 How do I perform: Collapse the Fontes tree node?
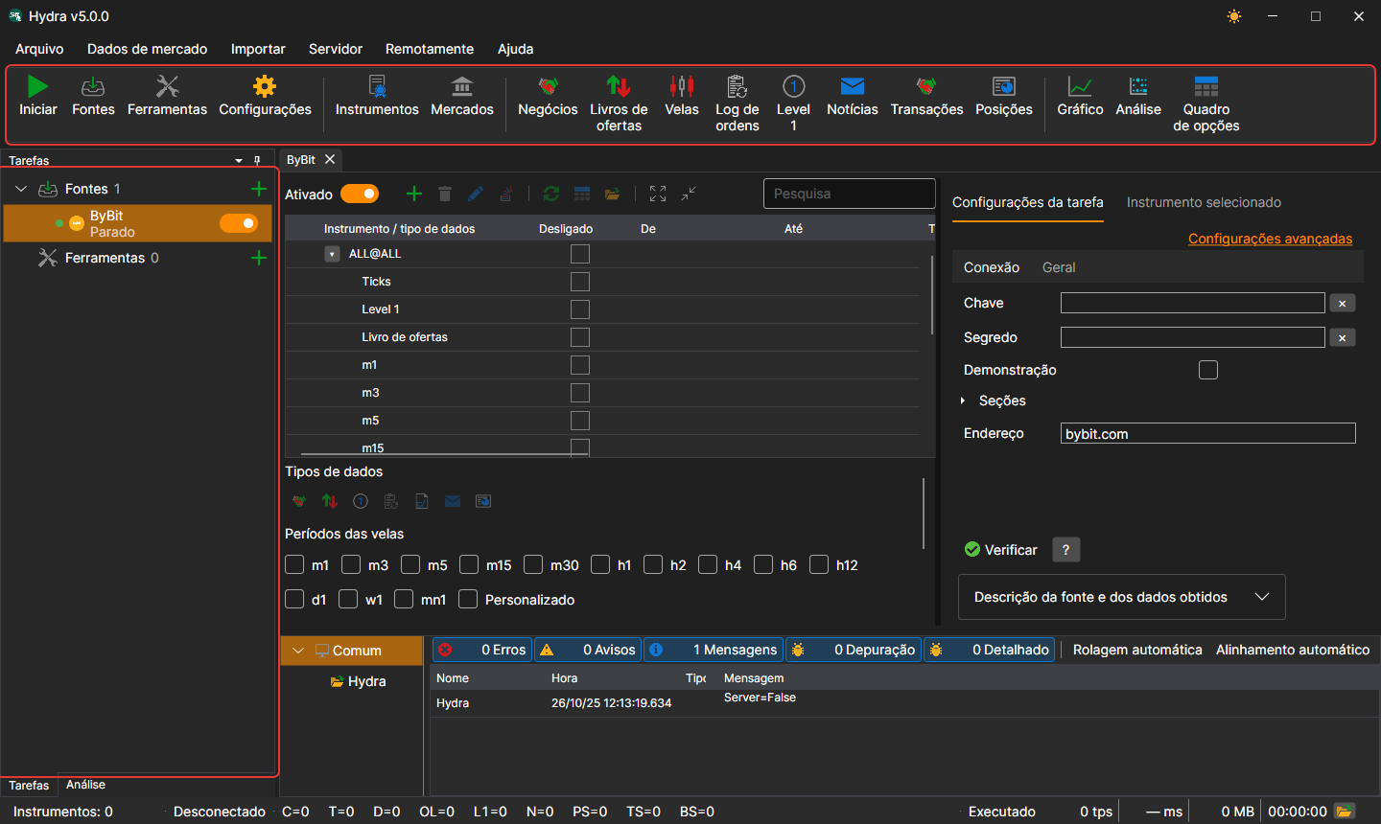(21, 189)
